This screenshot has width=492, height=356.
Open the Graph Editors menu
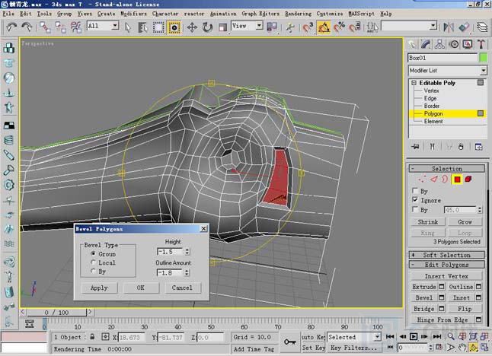(260, 14)
